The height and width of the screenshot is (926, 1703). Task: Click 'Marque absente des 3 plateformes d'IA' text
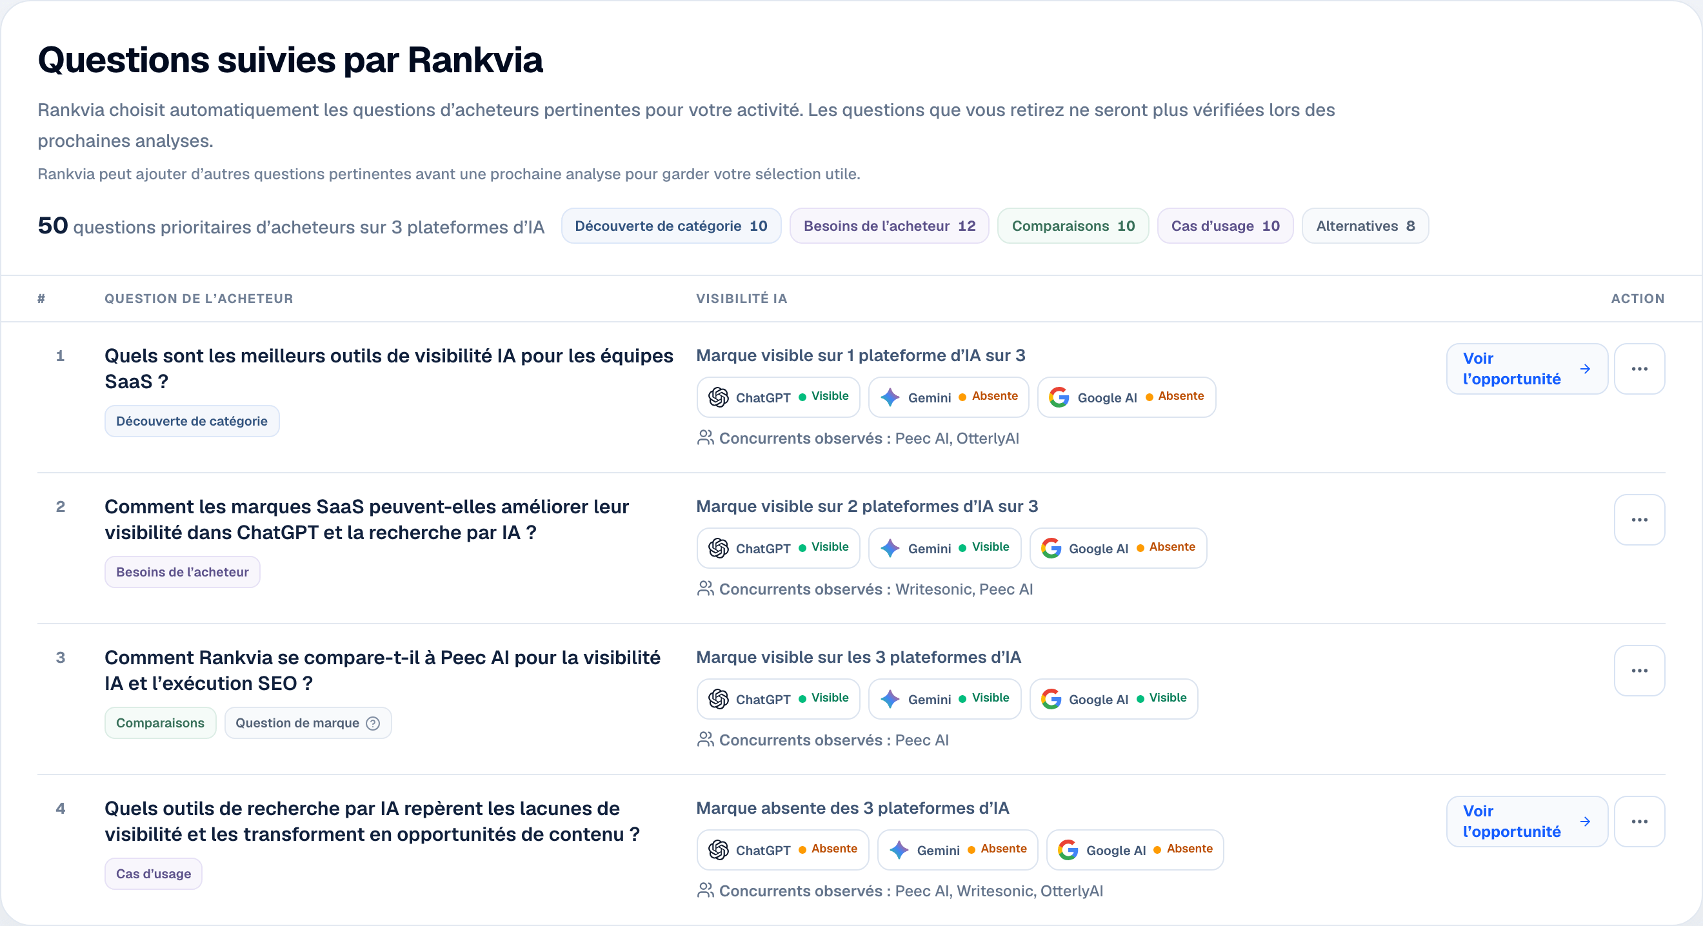853,808
